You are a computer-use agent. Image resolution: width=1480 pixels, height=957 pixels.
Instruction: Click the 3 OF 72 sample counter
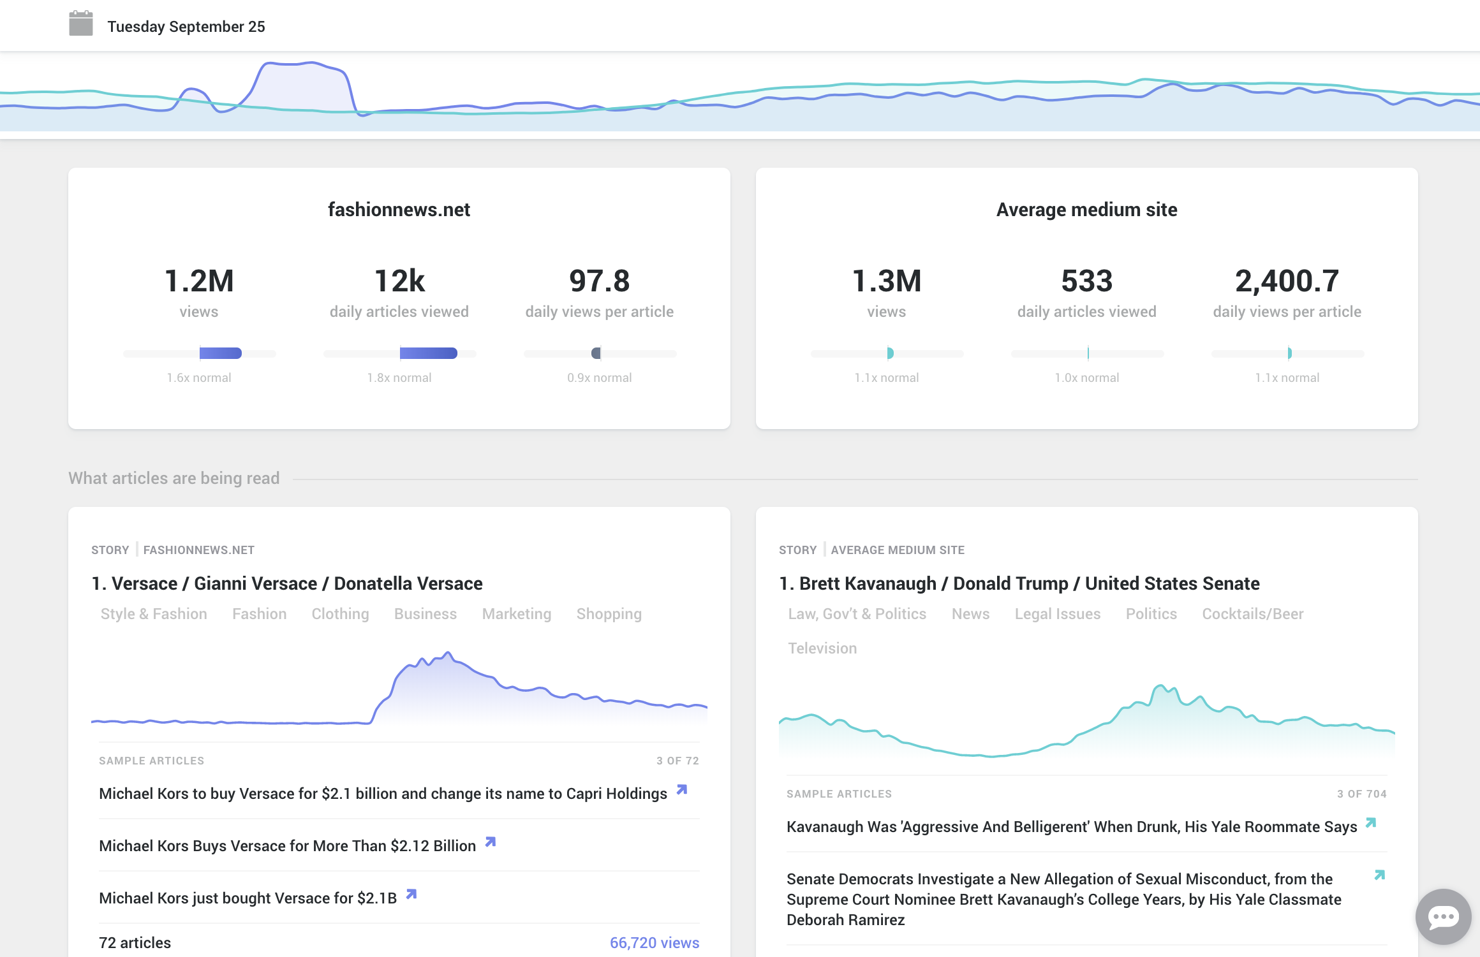point(677,761)
